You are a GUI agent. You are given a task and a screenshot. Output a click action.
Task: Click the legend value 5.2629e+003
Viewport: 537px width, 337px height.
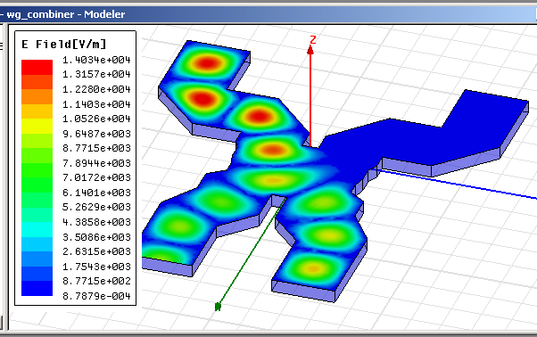pyautogui.click(x=96, y=207)
